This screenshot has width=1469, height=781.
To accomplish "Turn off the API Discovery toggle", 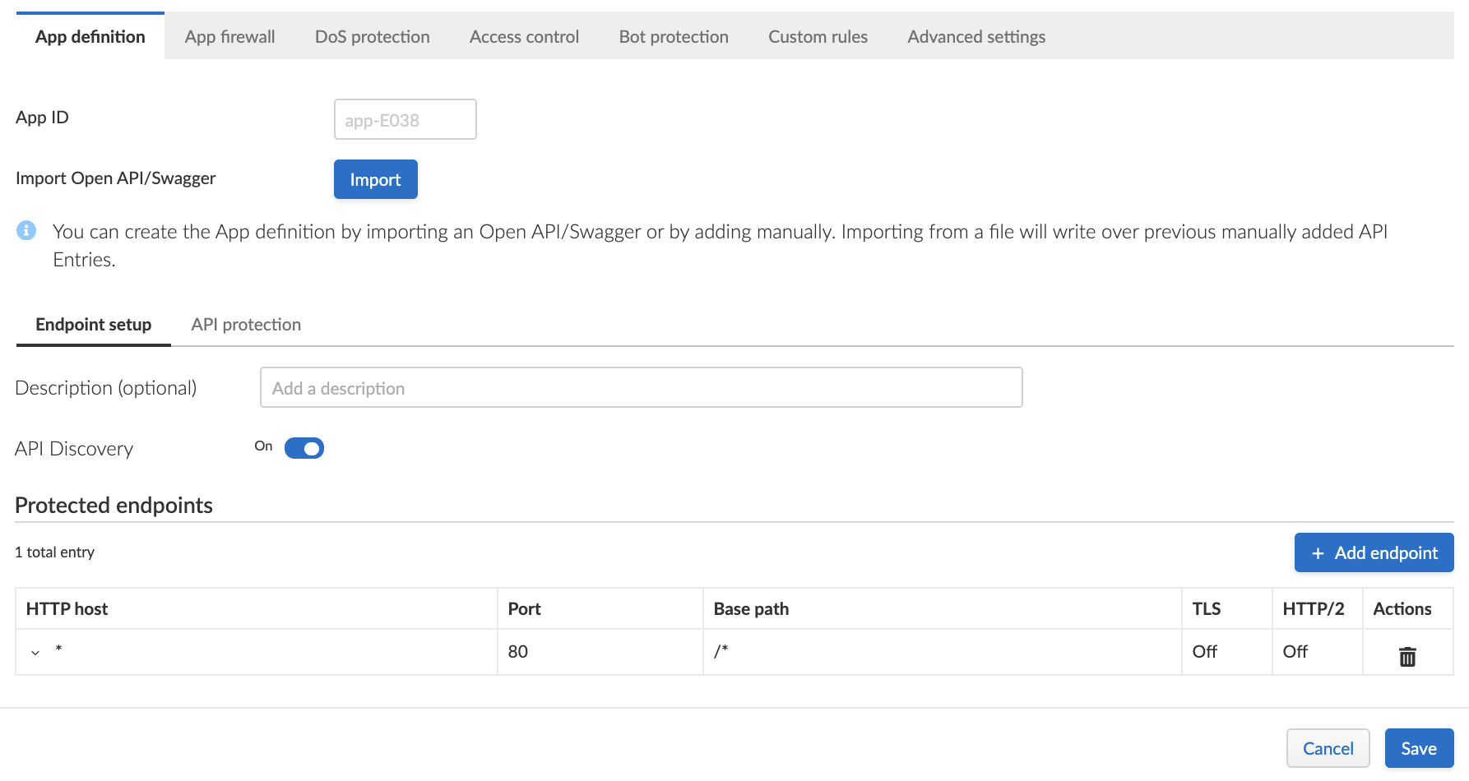I will pos(304,448).
